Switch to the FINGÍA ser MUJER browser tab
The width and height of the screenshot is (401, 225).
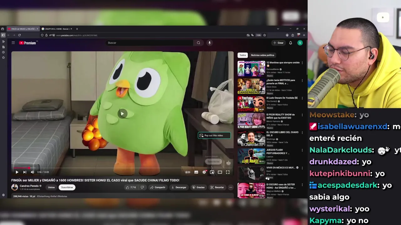tap(23, 29)
